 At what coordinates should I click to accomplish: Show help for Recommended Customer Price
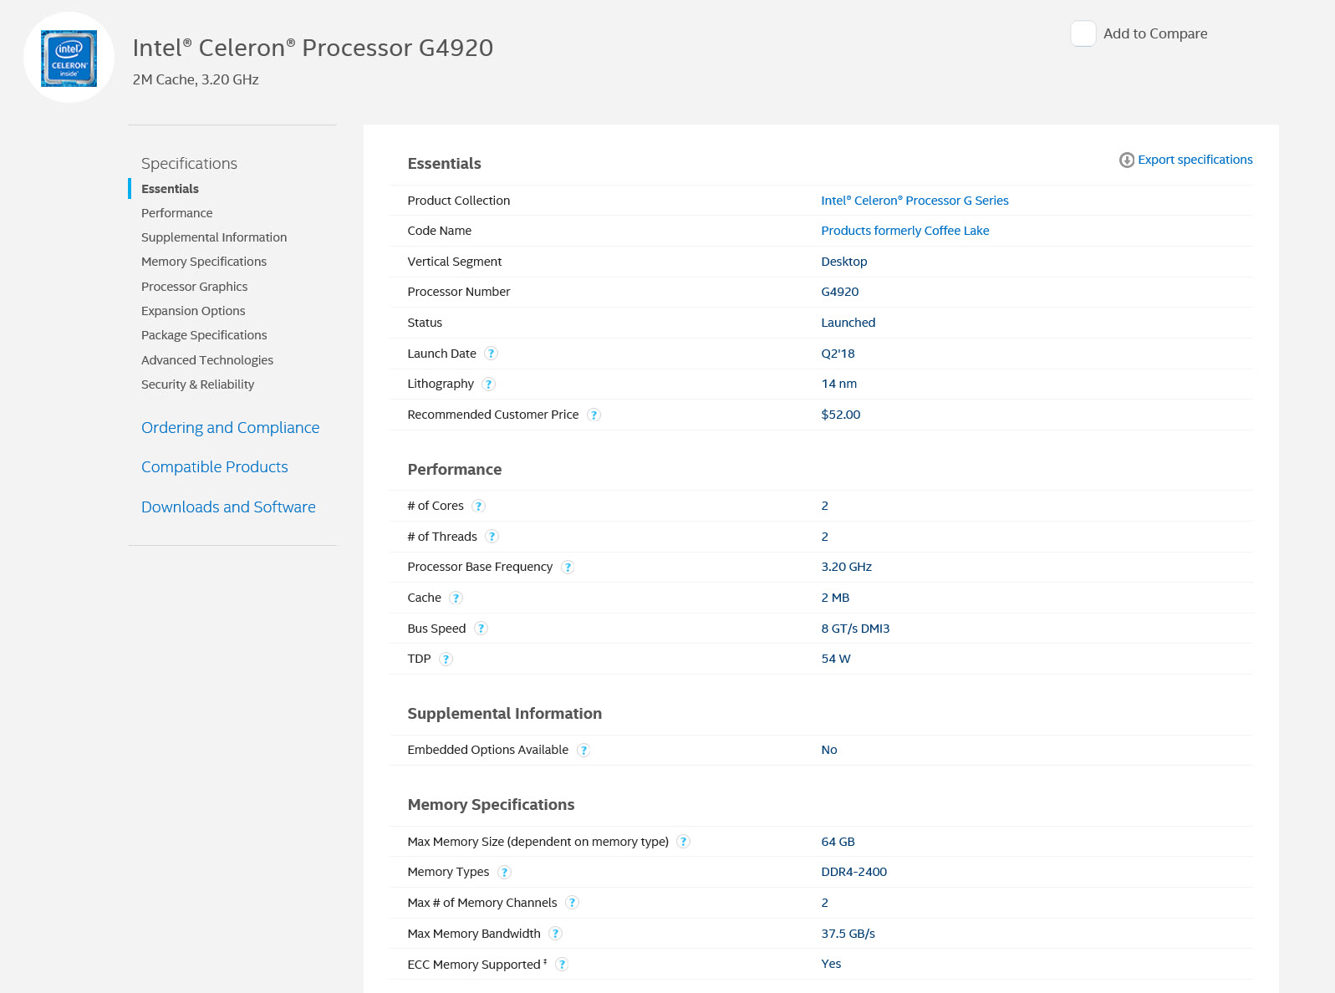pyautogui.click(x=594, y=415)
